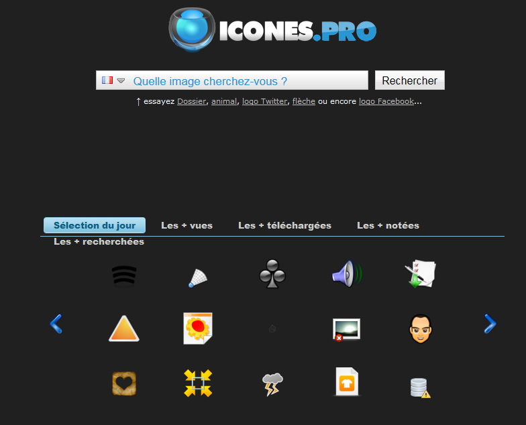
Task: Click the Rechercher button
Action: (x=409, y=80)
